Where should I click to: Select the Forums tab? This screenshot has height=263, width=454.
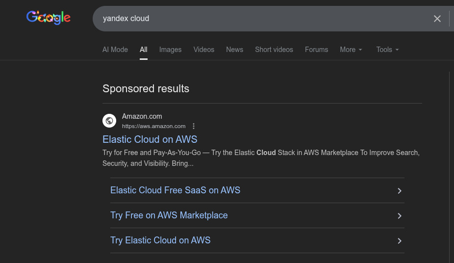click(x=316, y=50)
